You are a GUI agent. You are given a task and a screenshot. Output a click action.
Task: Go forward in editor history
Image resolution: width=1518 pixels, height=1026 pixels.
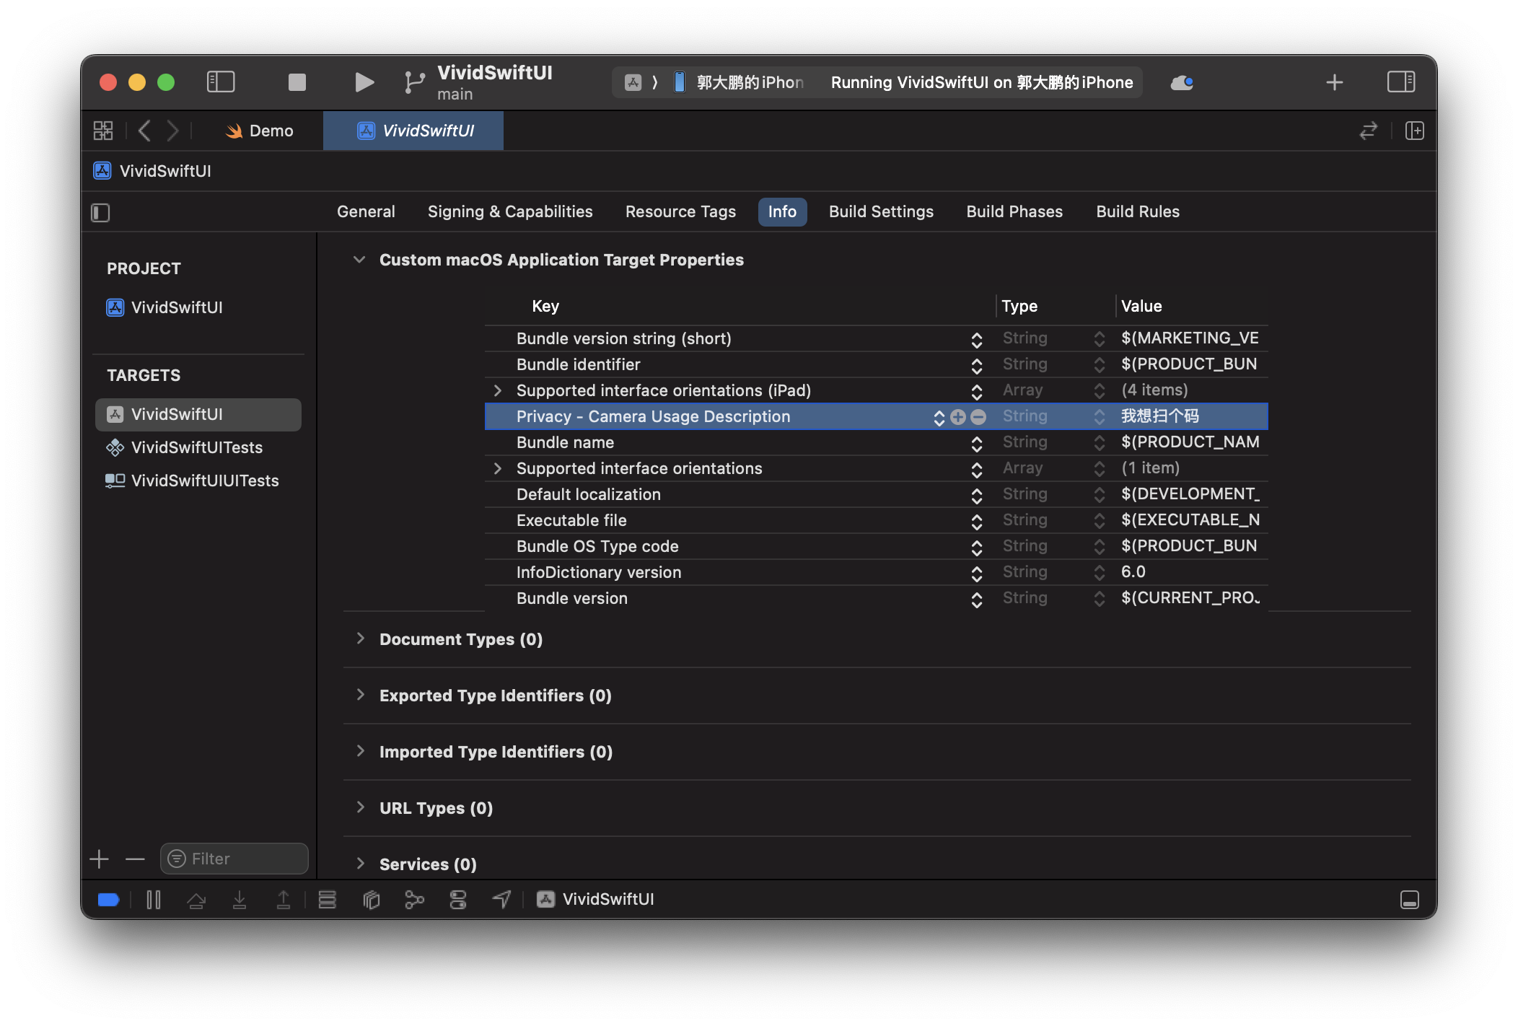172,131
